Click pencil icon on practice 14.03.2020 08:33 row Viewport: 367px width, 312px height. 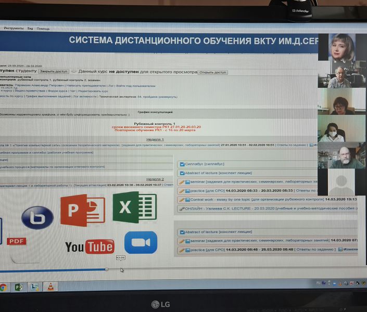point(182,191)
